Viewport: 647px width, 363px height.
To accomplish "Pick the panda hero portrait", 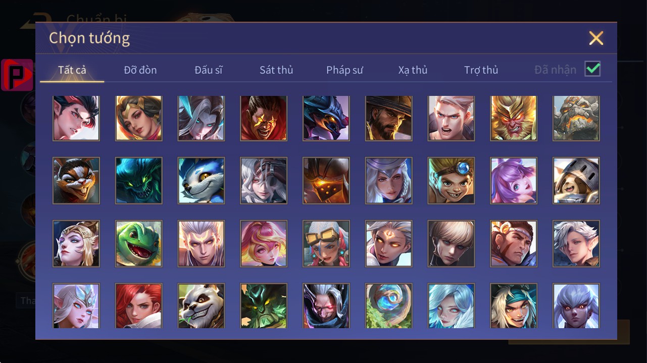I will [202, 306].
